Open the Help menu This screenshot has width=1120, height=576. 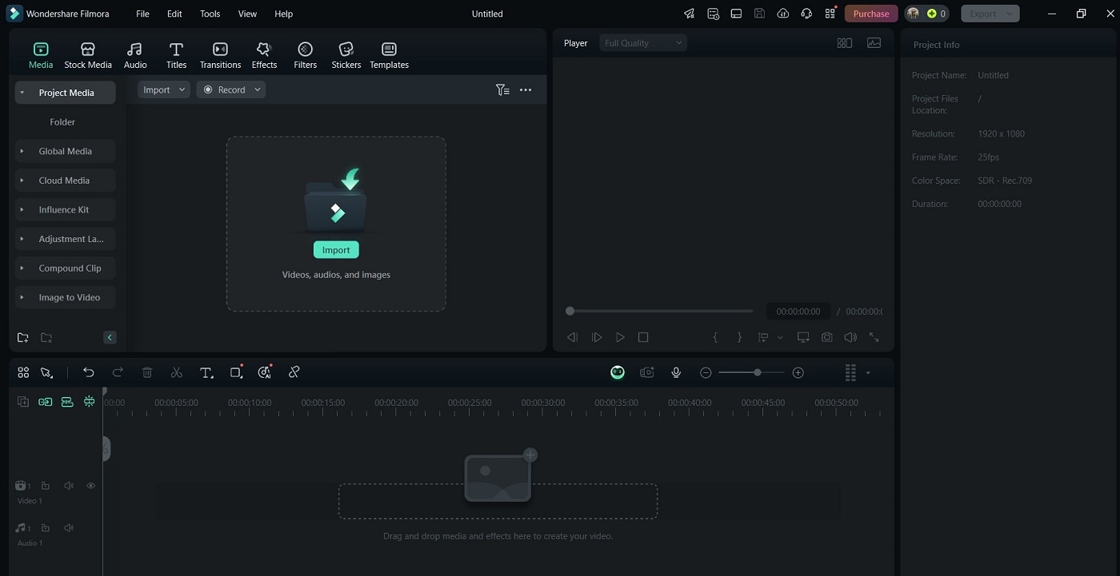[283, 14]
